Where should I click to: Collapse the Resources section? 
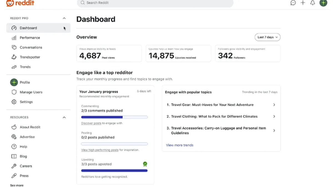(64, 117)
